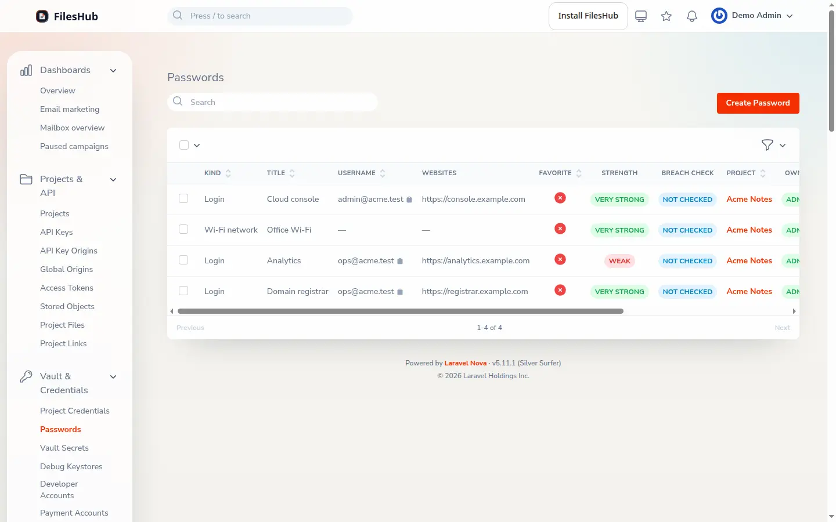836x522 pixels.
Task: Sort the table by Kind column
Action: click(217, 173)
